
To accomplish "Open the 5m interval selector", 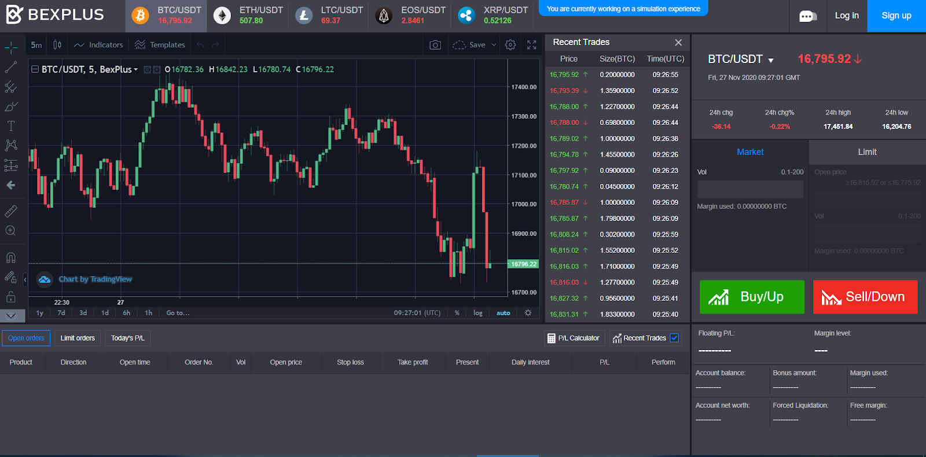I will tap(36, 45).
